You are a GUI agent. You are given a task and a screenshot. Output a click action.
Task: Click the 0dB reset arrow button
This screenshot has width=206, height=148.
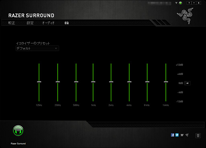coord(187,83)
